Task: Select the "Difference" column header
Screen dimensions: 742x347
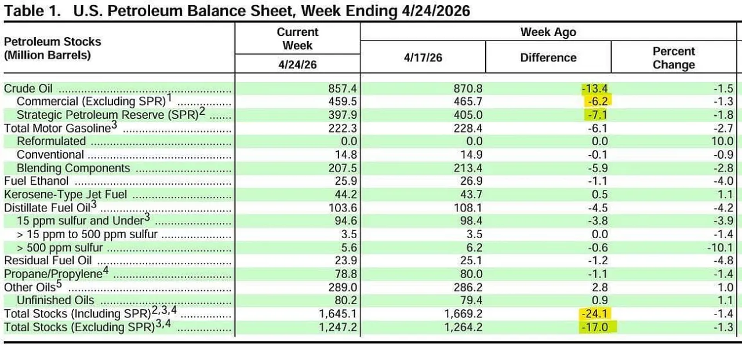Action: coord(548,57)
